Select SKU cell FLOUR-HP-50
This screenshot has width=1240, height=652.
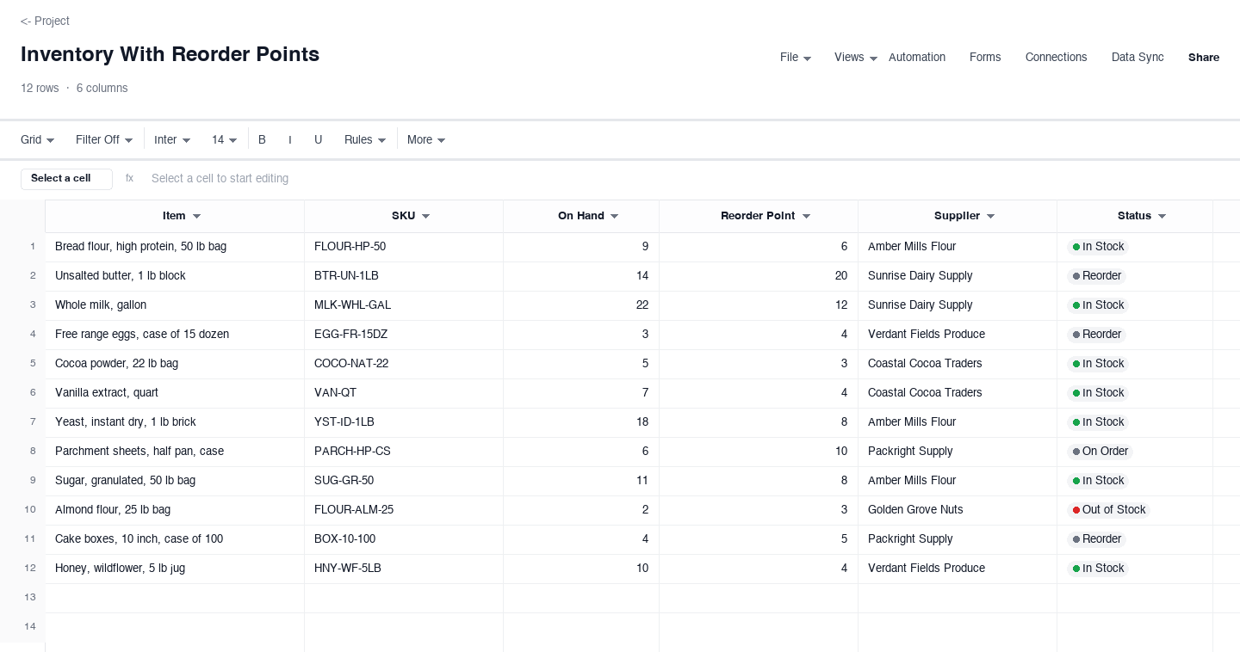(x=404, y=247)
